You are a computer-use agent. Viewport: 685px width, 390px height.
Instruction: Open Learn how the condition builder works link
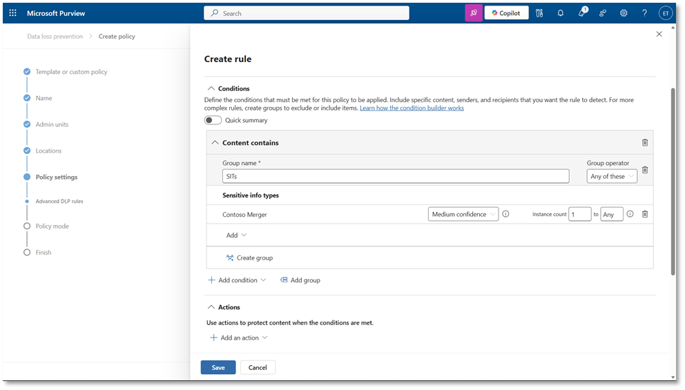(x=412, y=108)
